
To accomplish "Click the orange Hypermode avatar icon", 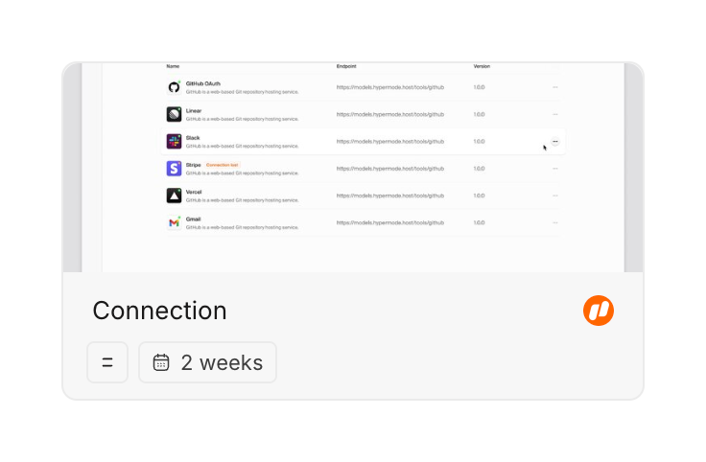I will pos(599,311).
